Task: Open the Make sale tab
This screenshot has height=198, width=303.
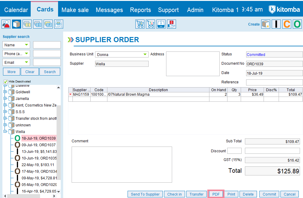Action: [75, 10]
